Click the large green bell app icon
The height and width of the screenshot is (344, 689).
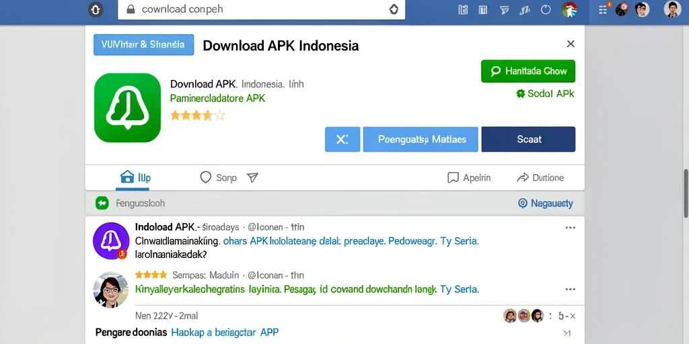pos(127,107)
